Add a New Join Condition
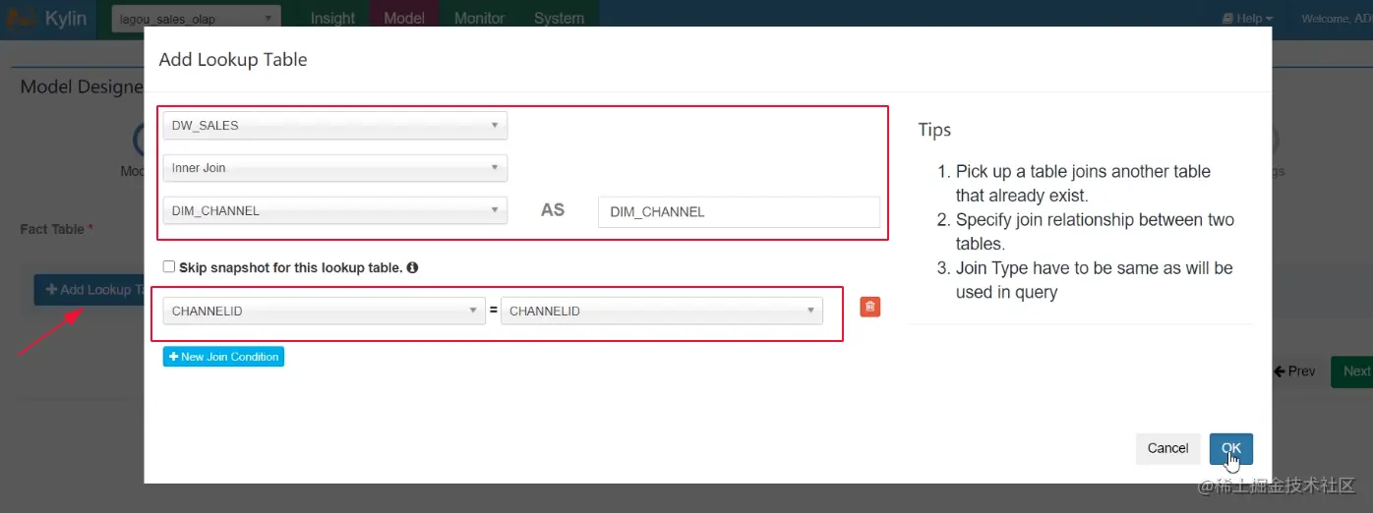Viewport: 1373px width, 513px height. tap(223, 357)
